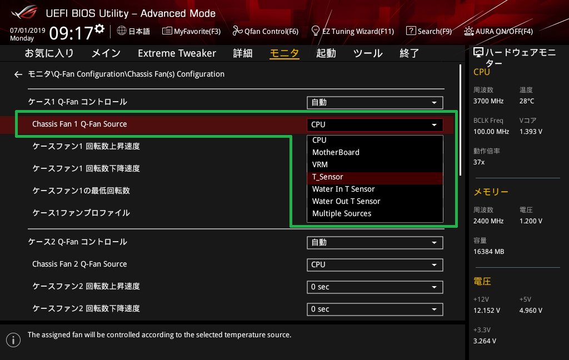Click CPU temperature value 28°C

tap(527, 101)
